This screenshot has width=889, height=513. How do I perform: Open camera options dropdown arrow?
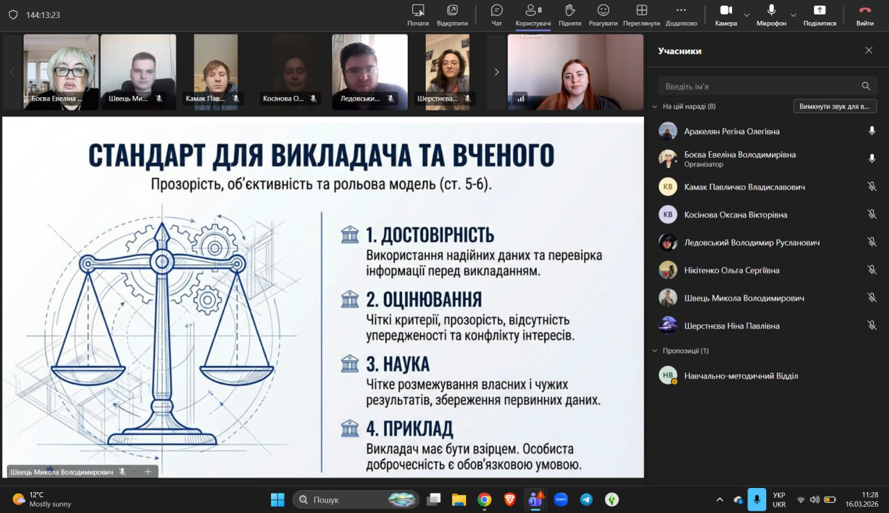[747, 15]
